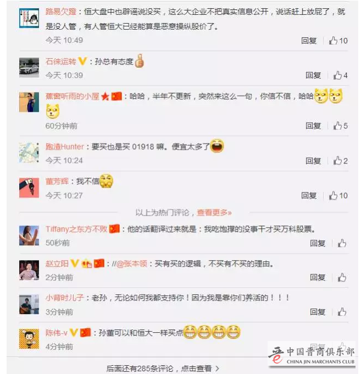Open the username link Tiffany之东方不败

coord(76,229)
